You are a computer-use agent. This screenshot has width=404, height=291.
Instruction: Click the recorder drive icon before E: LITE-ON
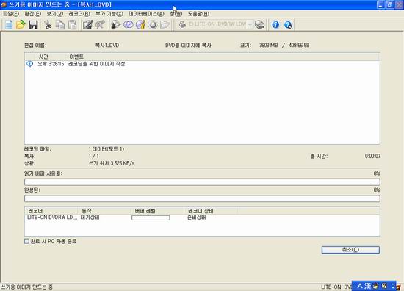[x=182, y=24]
